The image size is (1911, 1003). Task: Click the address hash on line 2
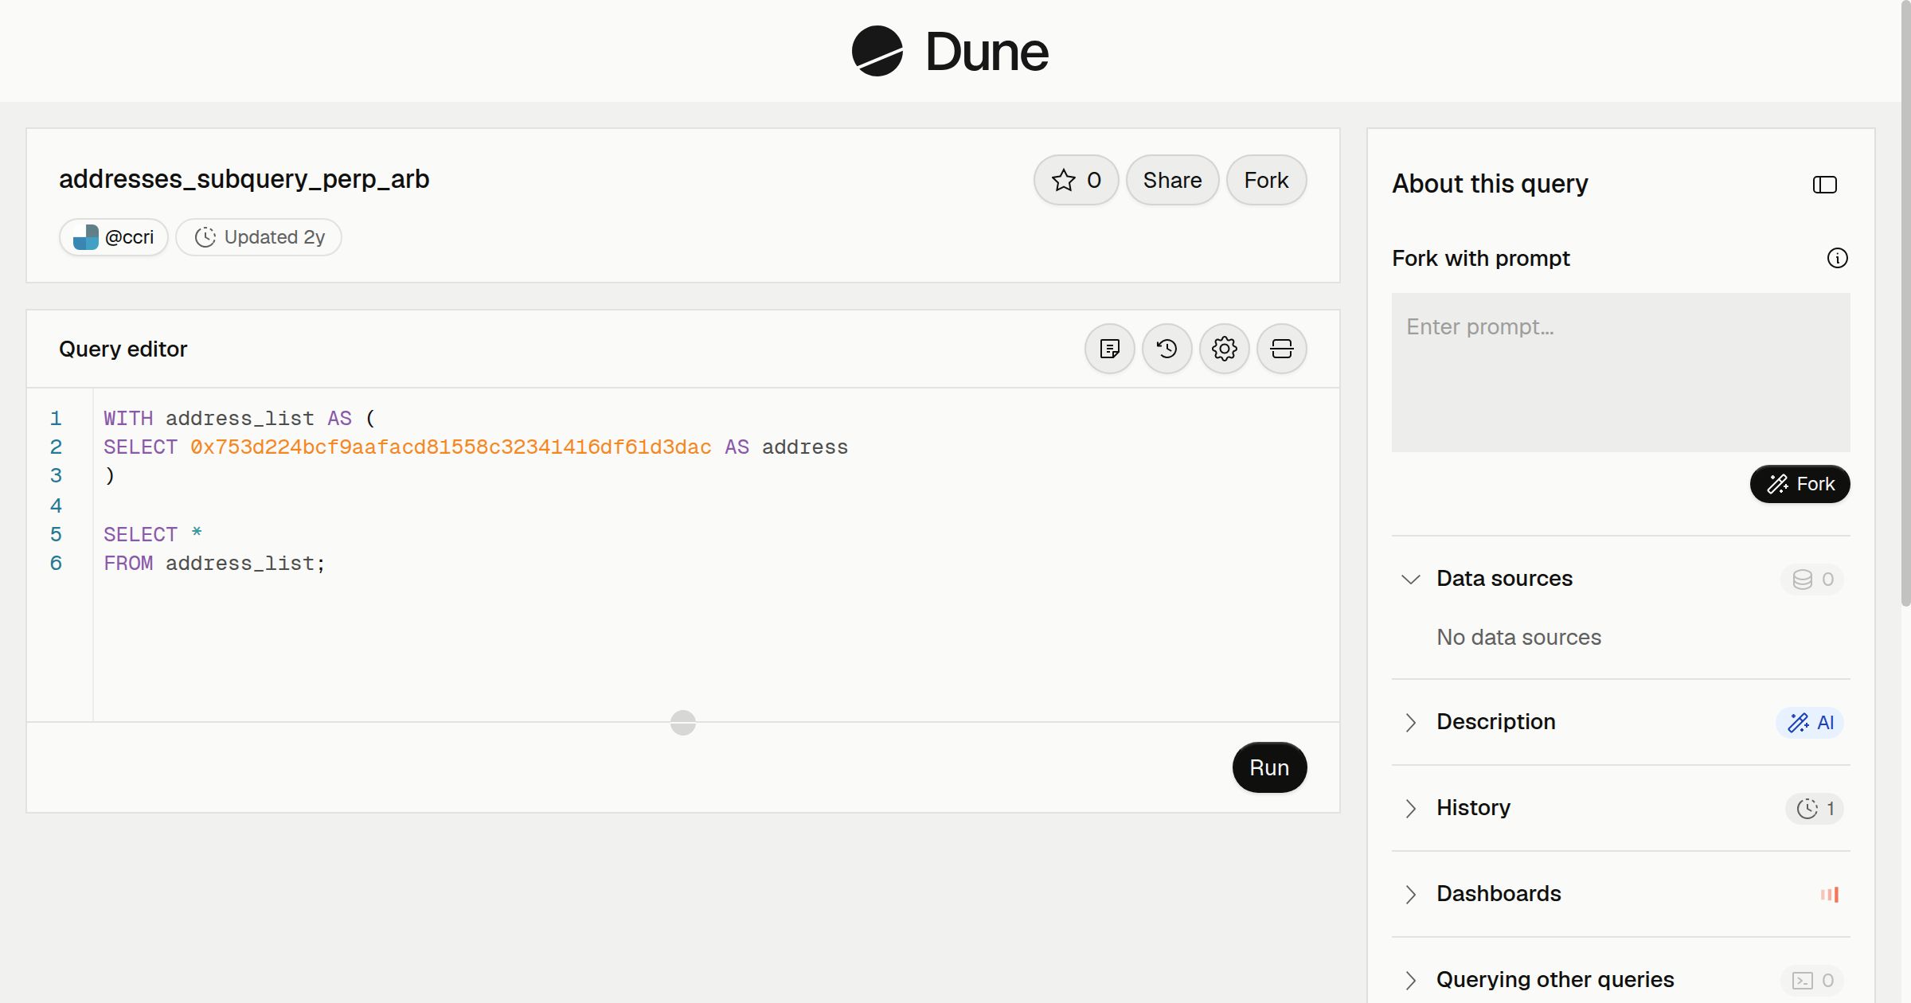[x=451, y=447]
